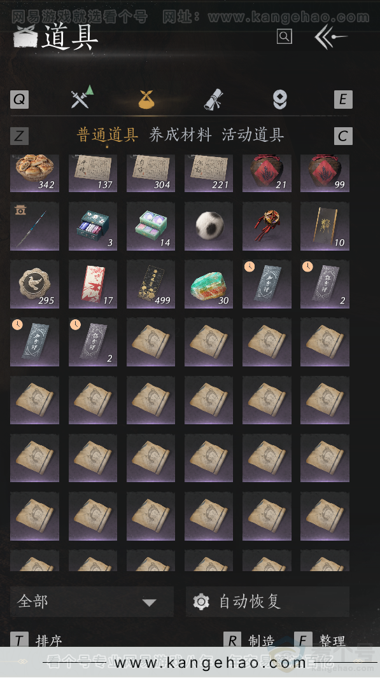Select the 普通道具 tab
The height and width of the screenshot is (678, 380).
108,135
